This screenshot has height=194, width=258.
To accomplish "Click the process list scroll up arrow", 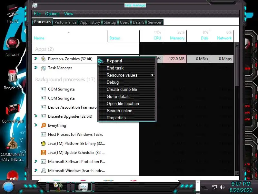I will point(237,45).
